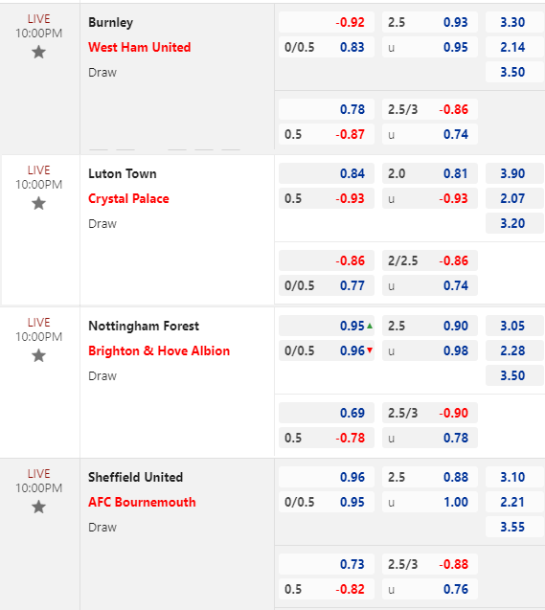Screen dimensions: 545x610
Task: Select Brighton 0/0.5 odds 0.96 with red arrow
Action: [x=327, y=350]
